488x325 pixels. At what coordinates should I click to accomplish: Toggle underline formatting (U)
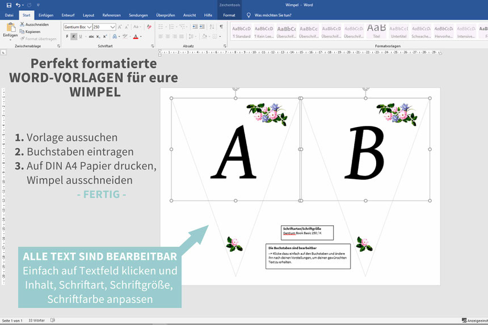click(x=81, y=36)
